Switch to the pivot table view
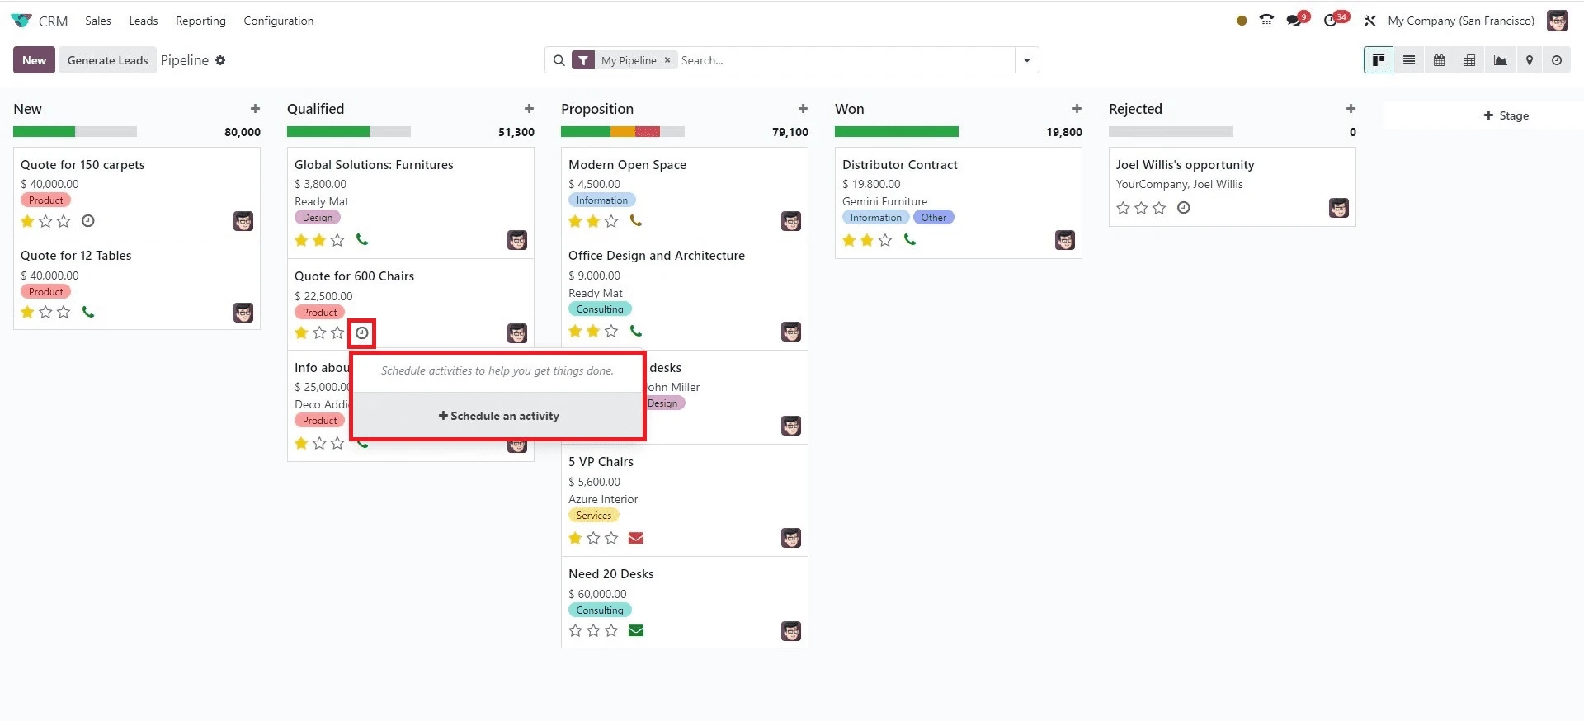The height and width of the screenshot is (721, 1584). click(1469, 60)
